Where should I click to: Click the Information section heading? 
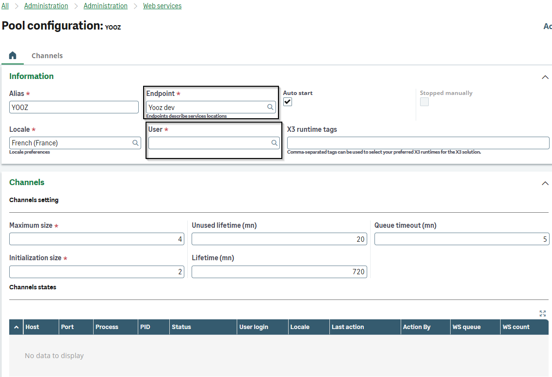point(32,76)
